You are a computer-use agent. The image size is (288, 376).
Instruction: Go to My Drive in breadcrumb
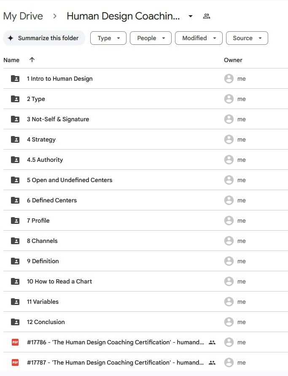(23, 16)
